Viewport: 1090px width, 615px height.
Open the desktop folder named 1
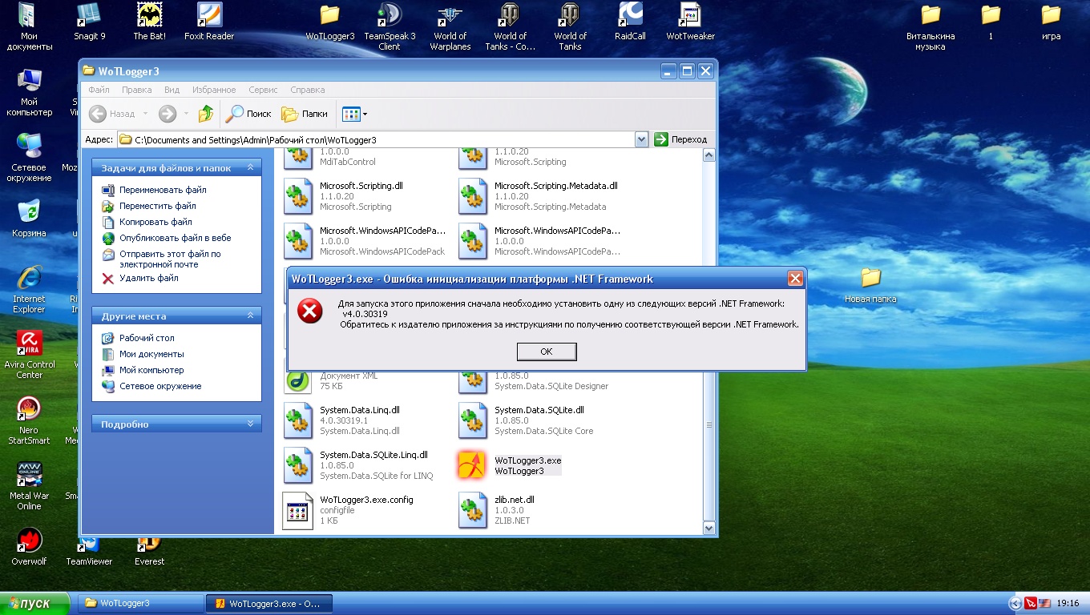coord(991,22)
